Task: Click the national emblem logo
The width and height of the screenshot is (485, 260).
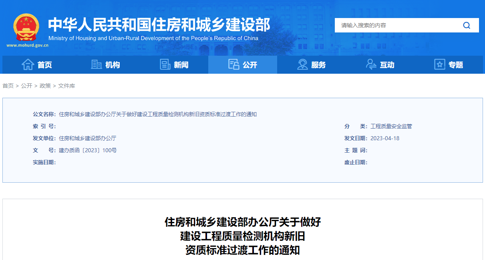Action: tap(26, 27)
